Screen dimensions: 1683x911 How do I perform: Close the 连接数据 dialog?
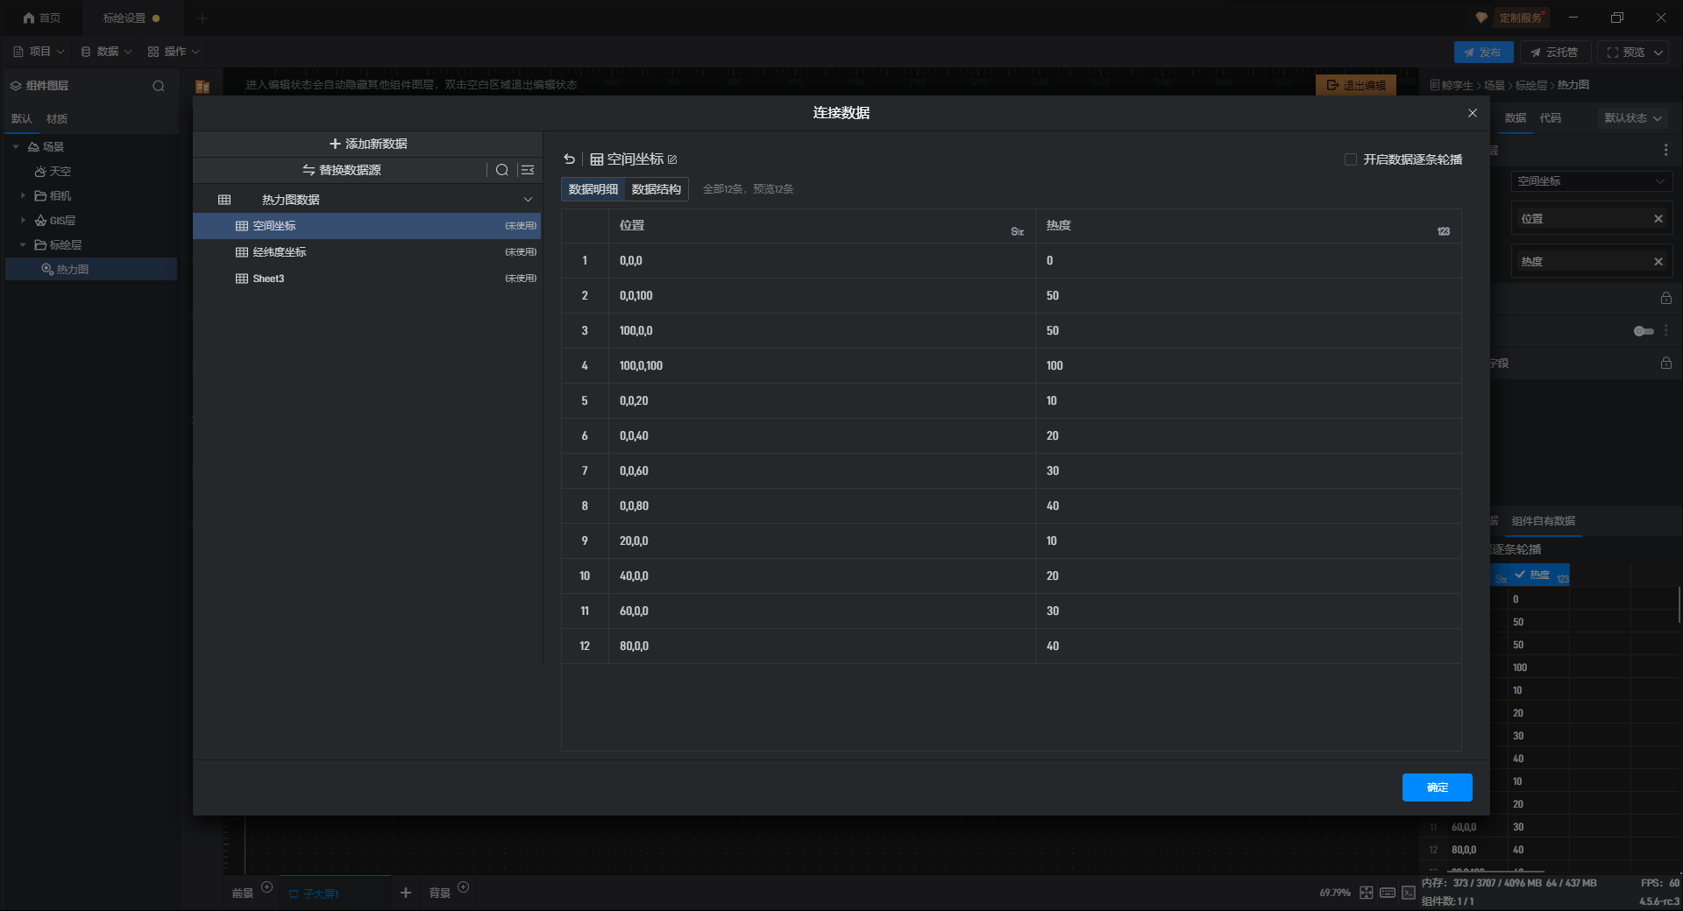tap(1473, 113)
